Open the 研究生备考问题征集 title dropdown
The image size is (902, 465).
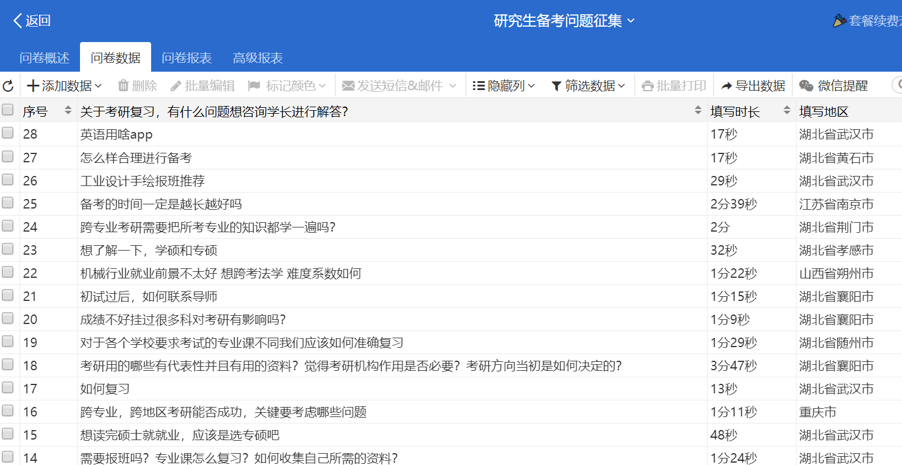pyautogui.click(x=564, y=21)
